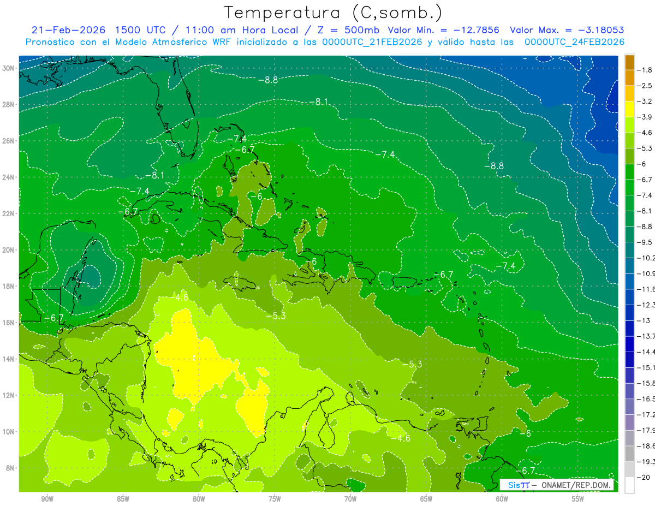This screenshot has height=506, width=655.
Task: Pick the legend swatch between -6 and -6.7
Action: click(x=629, y=171)
